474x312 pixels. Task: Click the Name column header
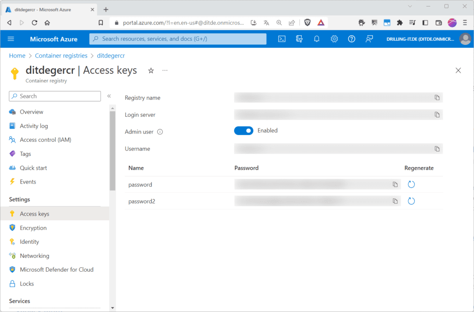pyautogui.click(x=136, y=168)
